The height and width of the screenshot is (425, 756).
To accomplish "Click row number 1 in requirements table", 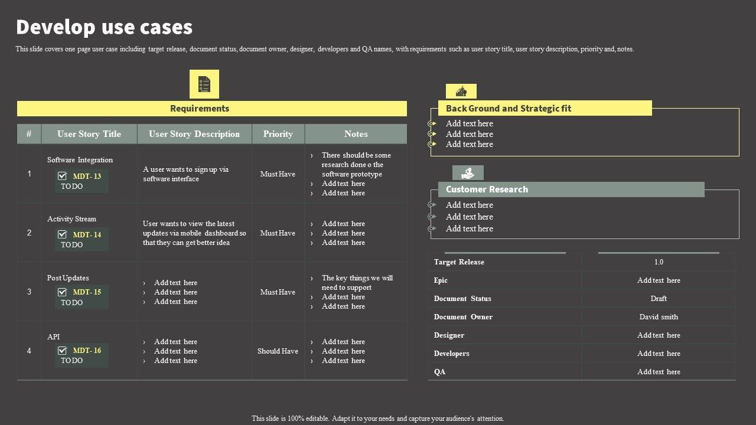I will pos(29,174).
